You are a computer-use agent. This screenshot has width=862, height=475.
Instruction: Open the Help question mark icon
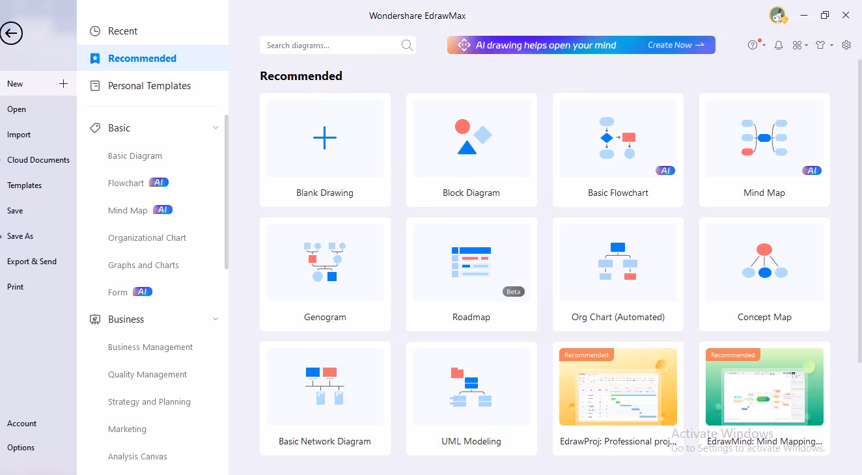coord(753,45)
